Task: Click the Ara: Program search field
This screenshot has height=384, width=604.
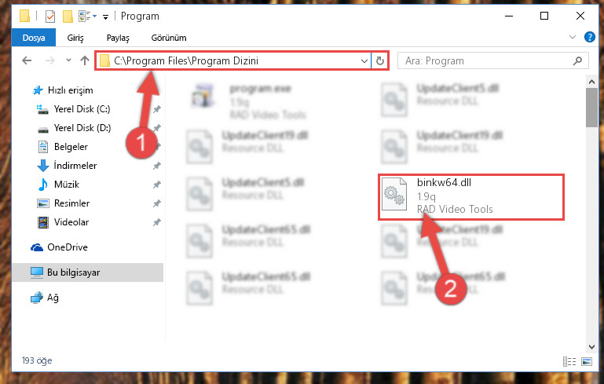Action: point(485,60)
